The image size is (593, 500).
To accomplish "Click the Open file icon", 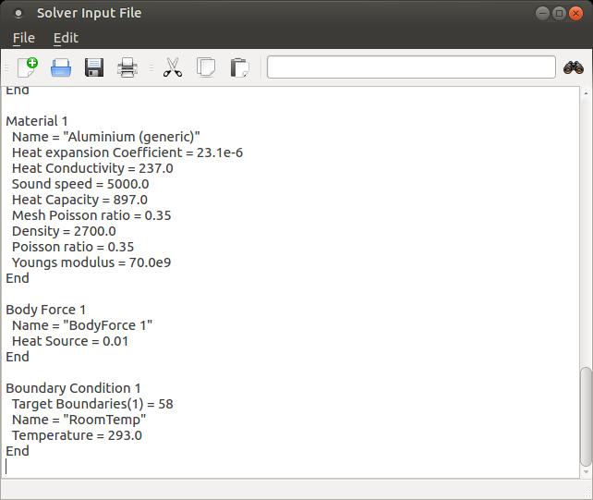I will click(61, 67).
